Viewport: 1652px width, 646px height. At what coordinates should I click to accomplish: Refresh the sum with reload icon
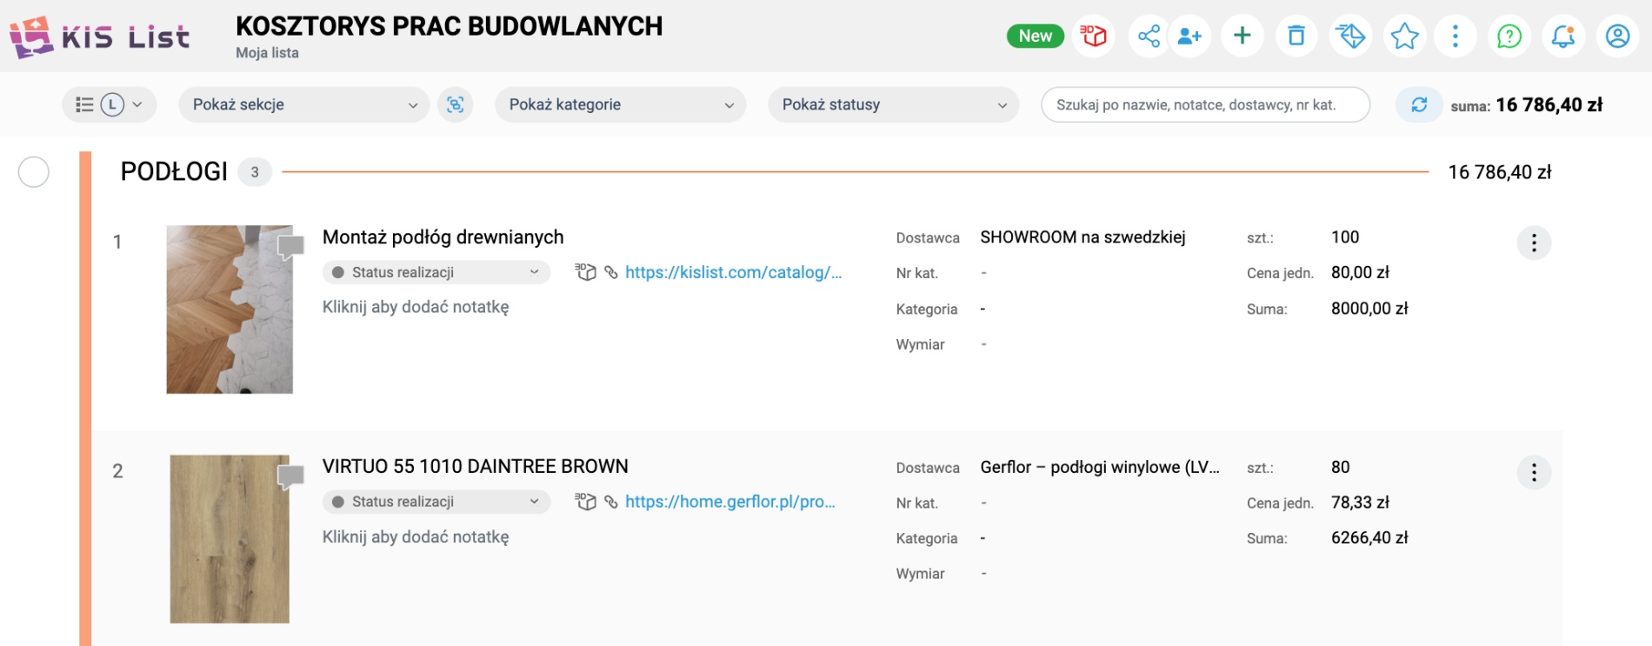[x=1419, y=104]
